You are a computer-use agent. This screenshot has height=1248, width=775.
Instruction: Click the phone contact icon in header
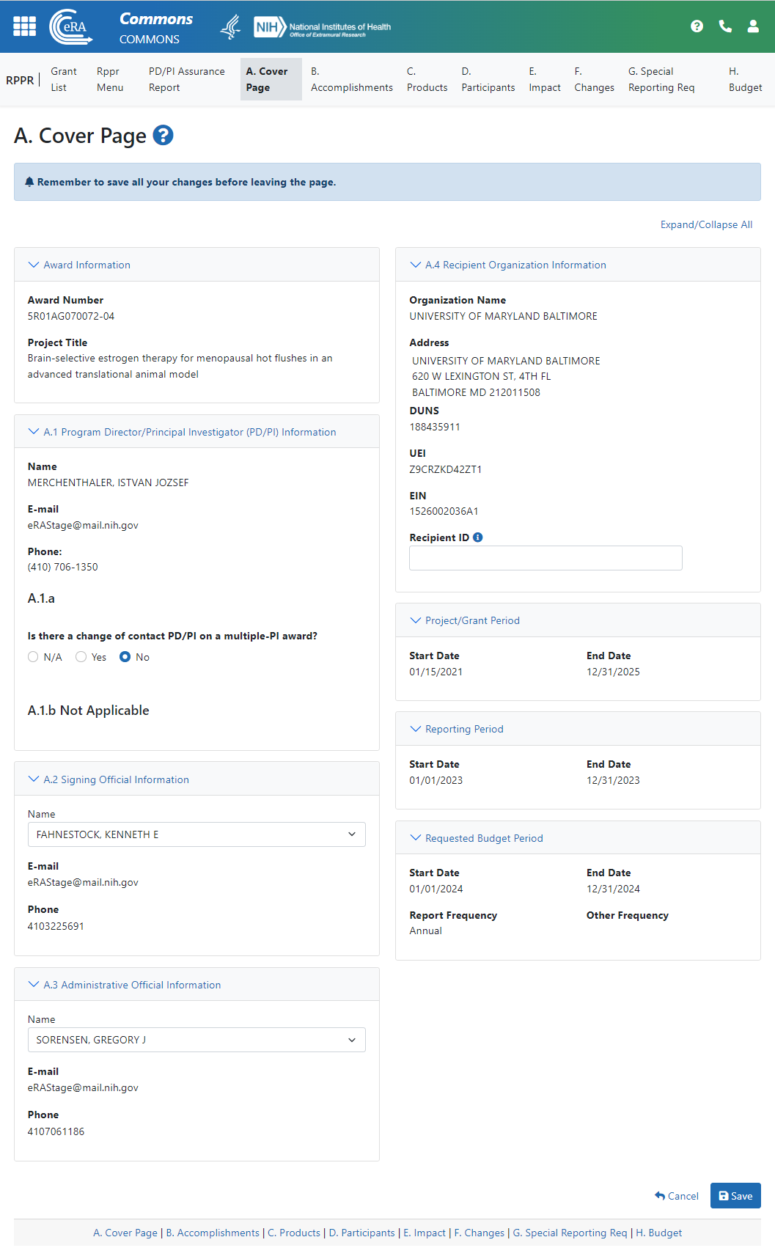coord(725,26)
